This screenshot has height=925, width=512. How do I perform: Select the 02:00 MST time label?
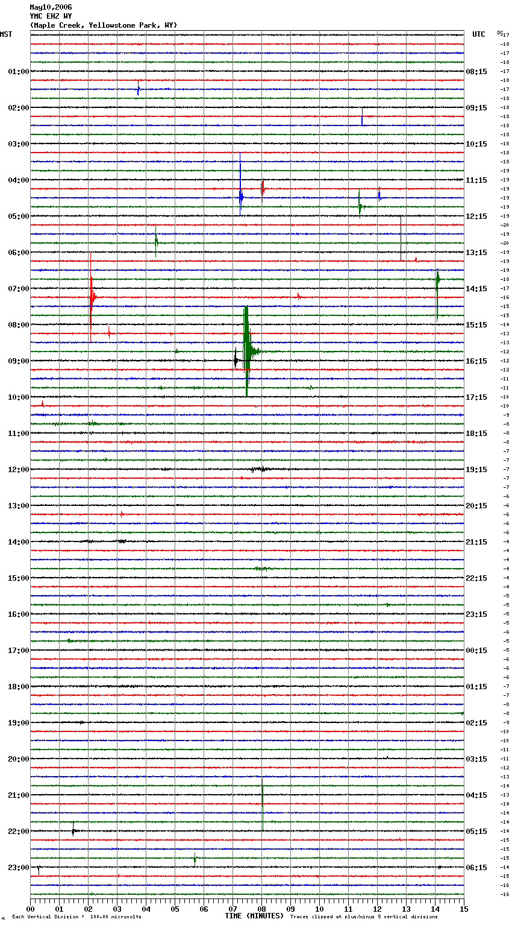pyautogui.click(x=19, y=108)
